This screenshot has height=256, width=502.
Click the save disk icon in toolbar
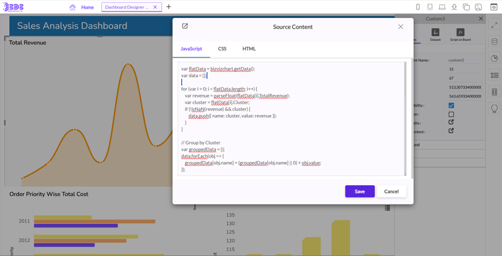tap(478, 7)
